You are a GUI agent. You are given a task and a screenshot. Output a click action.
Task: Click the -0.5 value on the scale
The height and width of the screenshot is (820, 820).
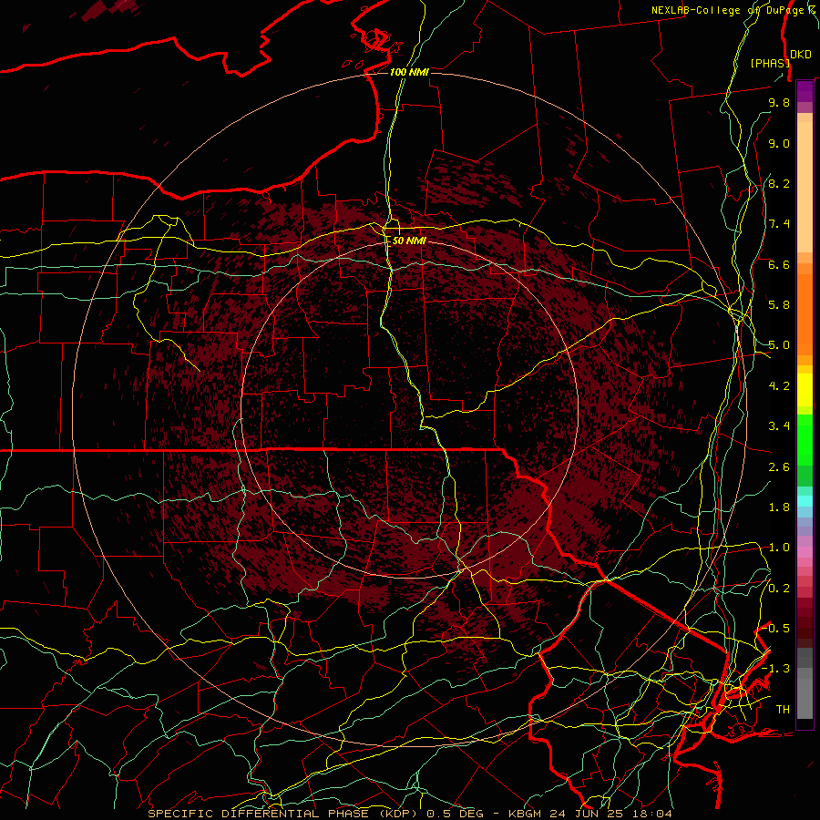pos(776,629)
